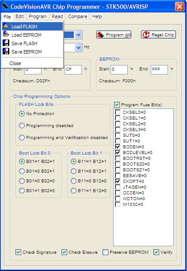Check the BOOTSZ0=0 fuse bit

[x=118, y=164]
